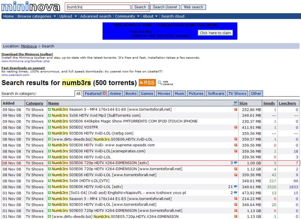
Task: Click the red P icon on the supreme-speeds row
Action: 236,145
